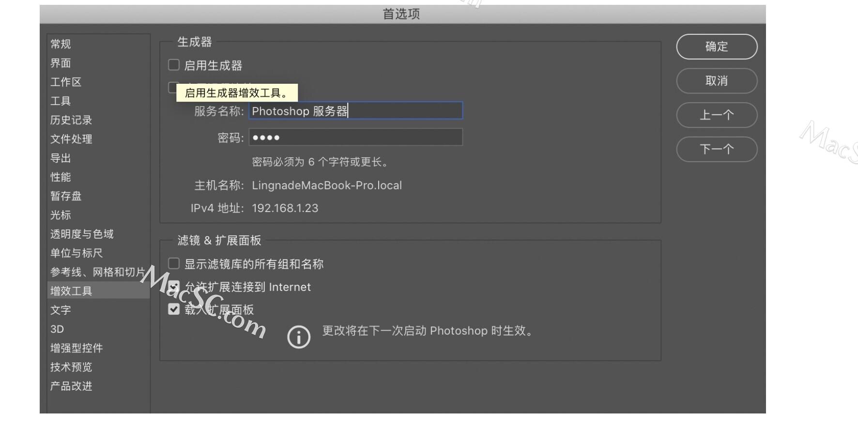
Task: Uncheck 允许扩展连接到 Internet checkbox
Action: (x=174, y=287)
